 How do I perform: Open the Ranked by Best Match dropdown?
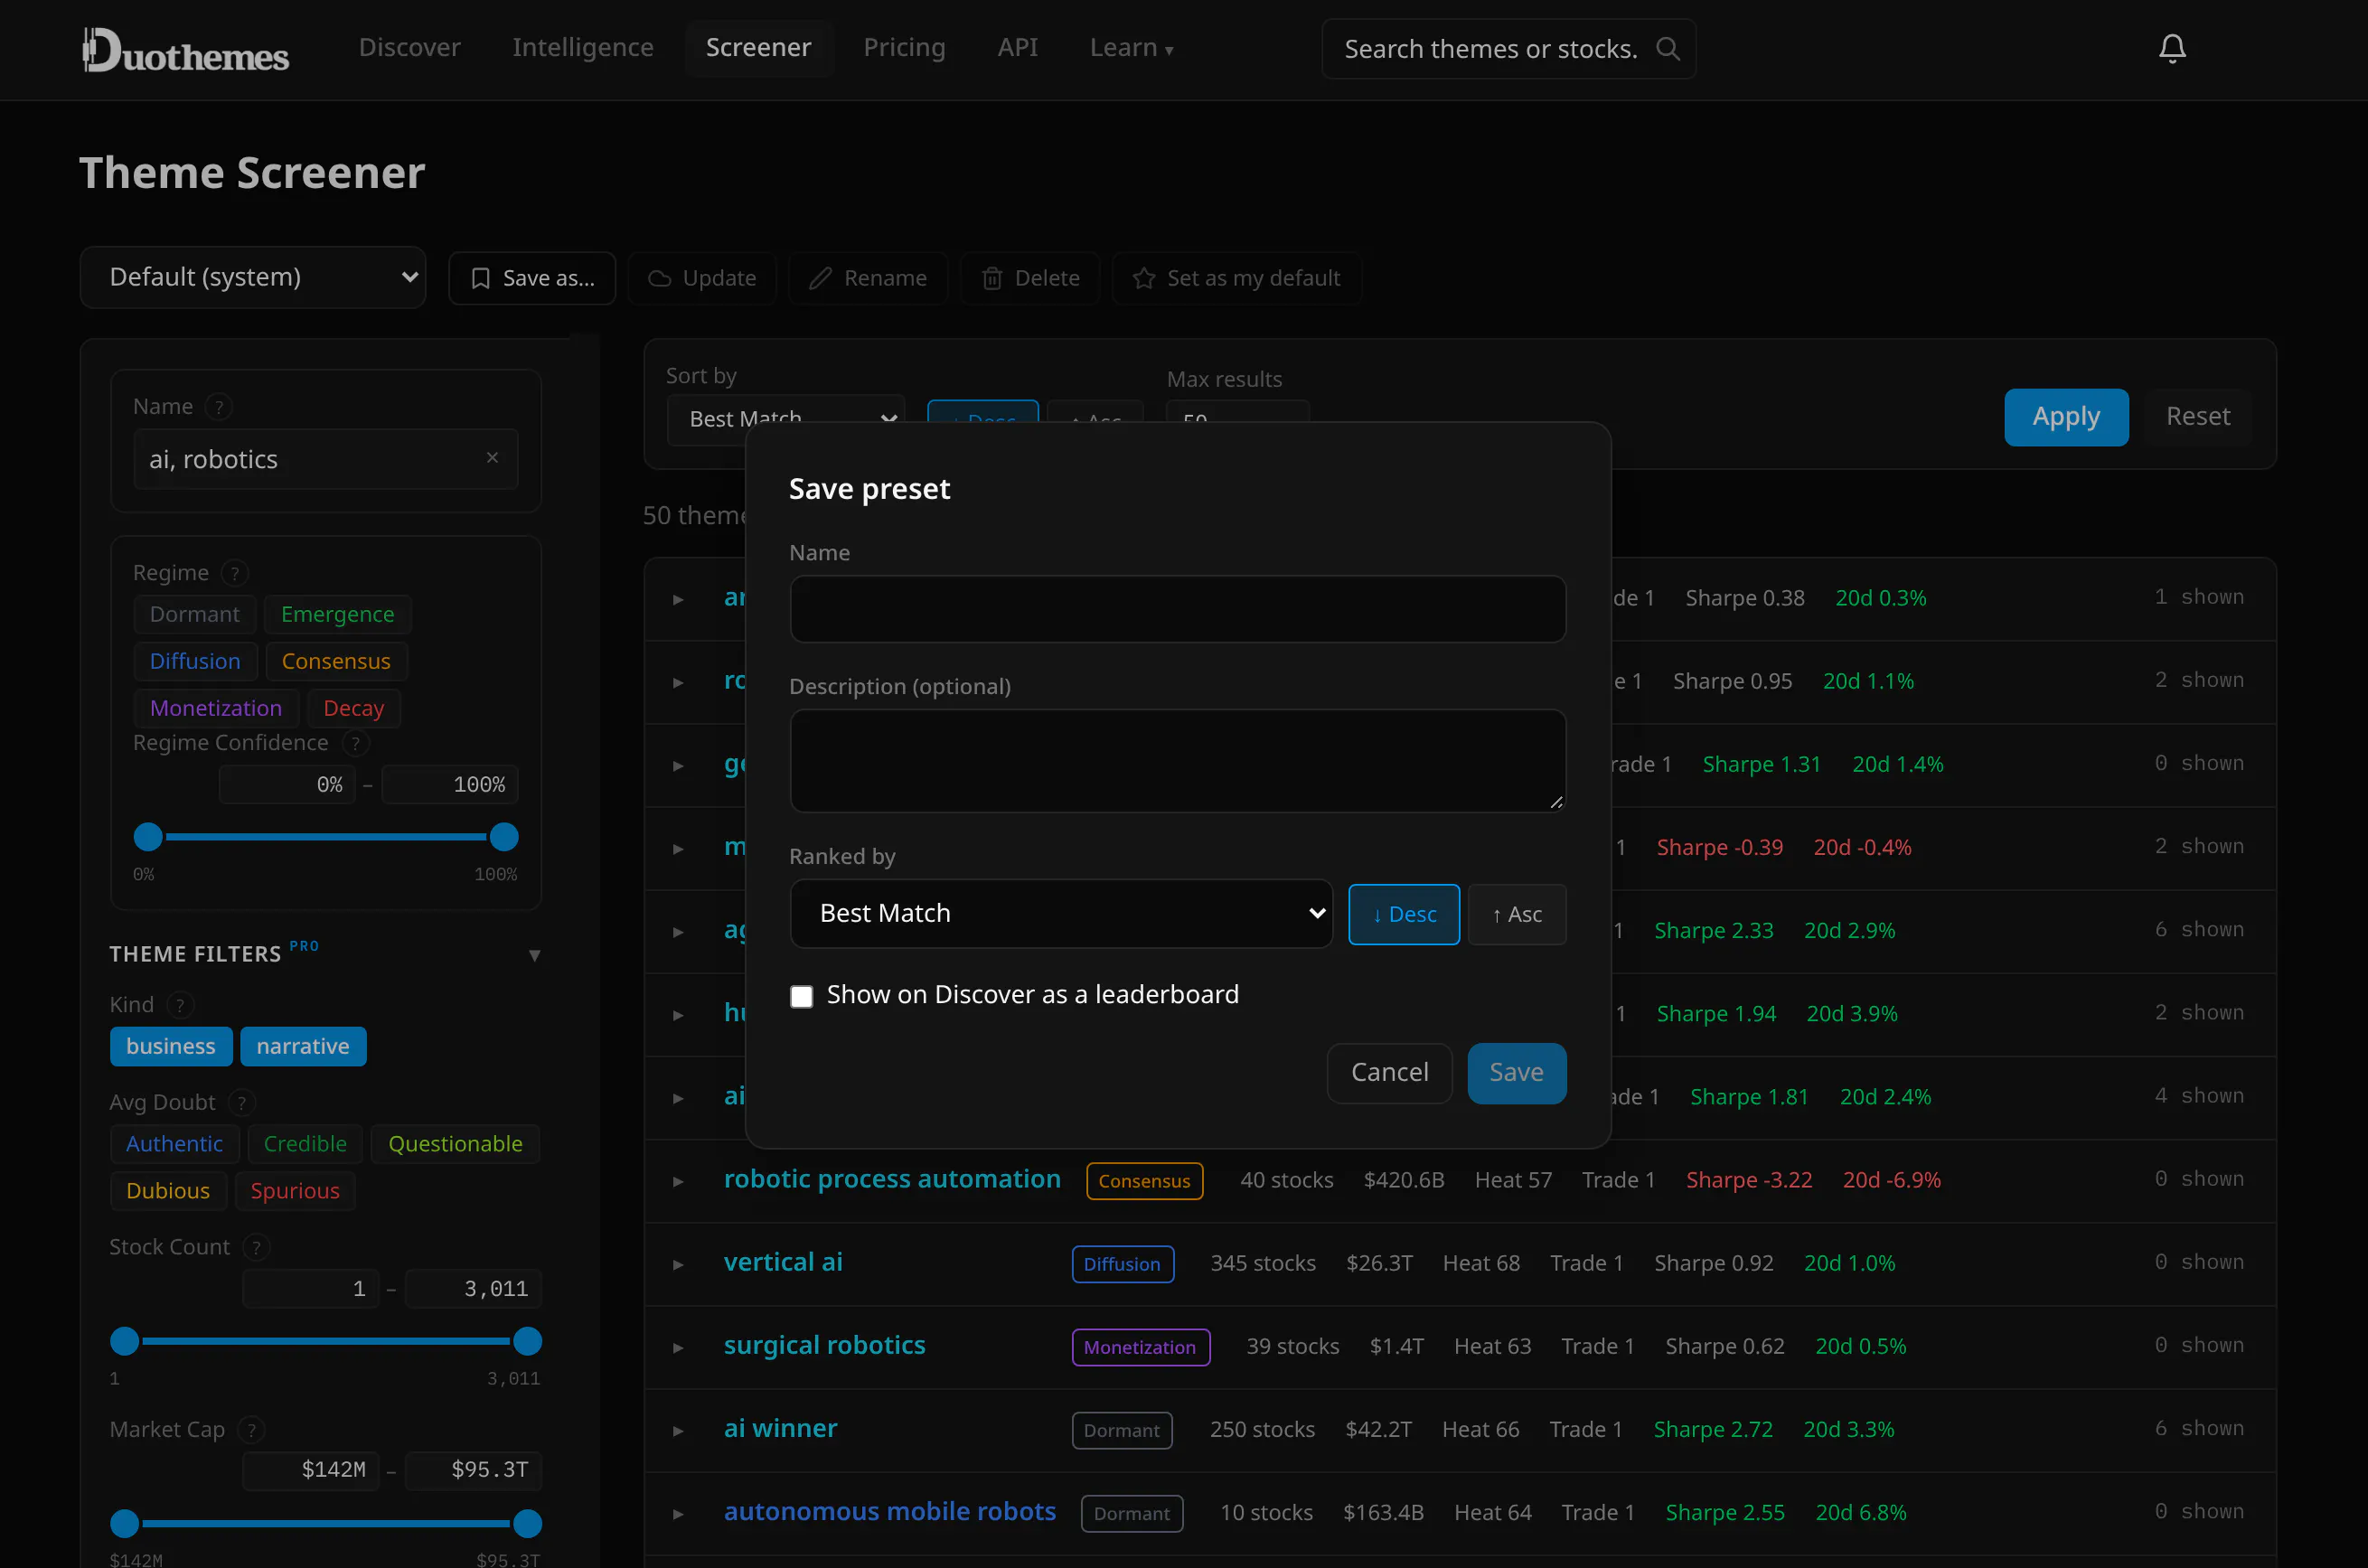(x=1061, y=913)
